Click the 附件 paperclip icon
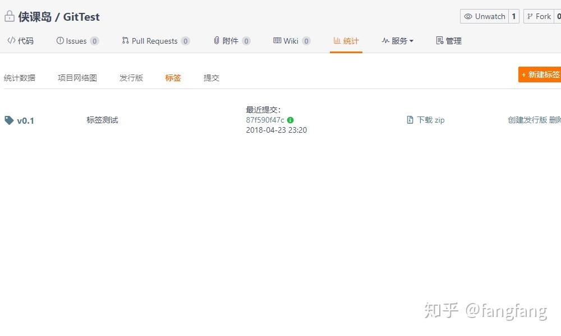561x336 pixels. click(x=216, y=40)
